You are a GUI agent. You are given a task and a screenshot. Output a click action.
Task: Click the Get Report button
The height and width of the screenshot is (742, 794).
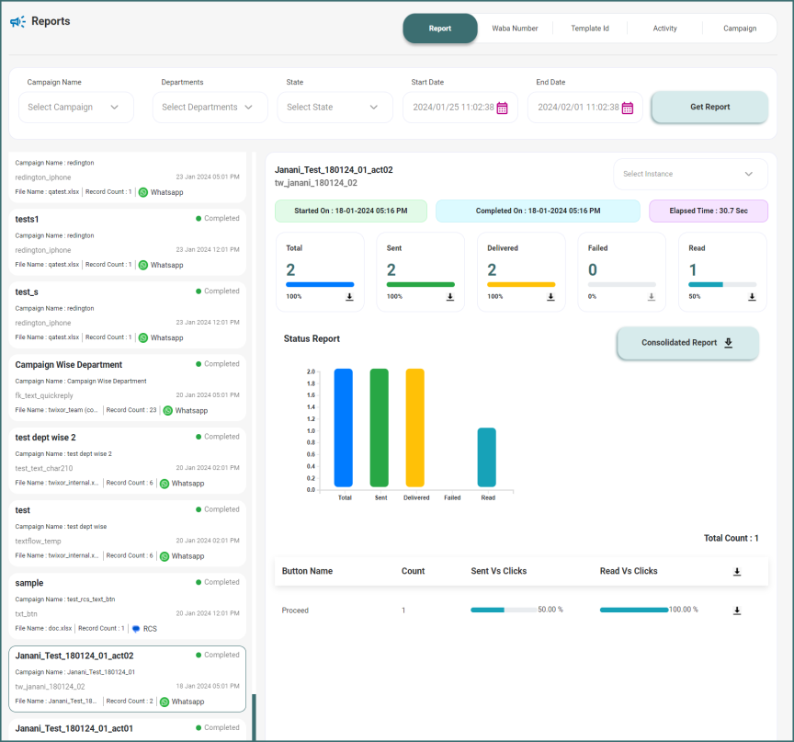(x=709, y=107)
